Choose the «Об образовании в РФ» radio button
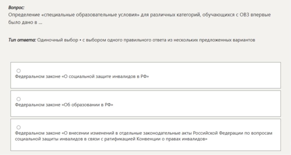291x155 pixels. point(19,99)
